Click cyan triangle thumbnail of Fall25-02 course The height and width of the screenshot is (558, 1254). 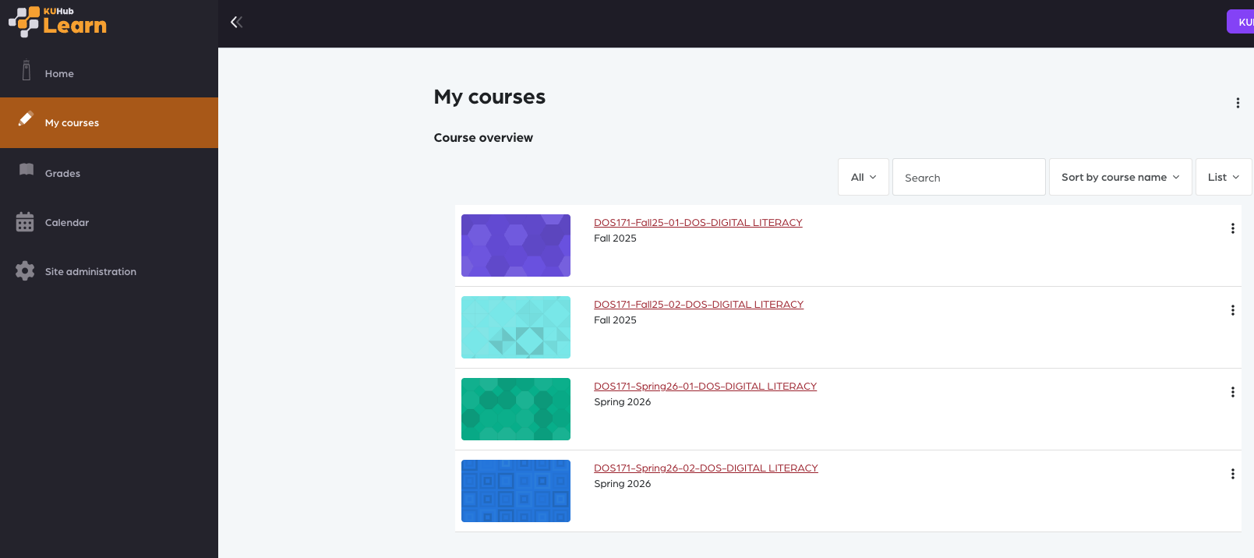coord(516,327)
